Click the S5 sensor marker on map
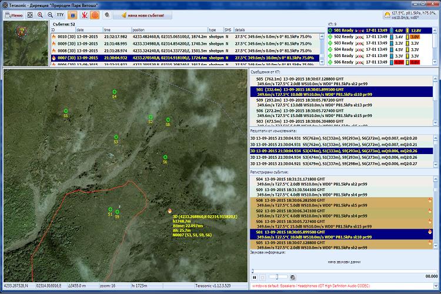Screen dimensions: 441x294 [65, 111]
